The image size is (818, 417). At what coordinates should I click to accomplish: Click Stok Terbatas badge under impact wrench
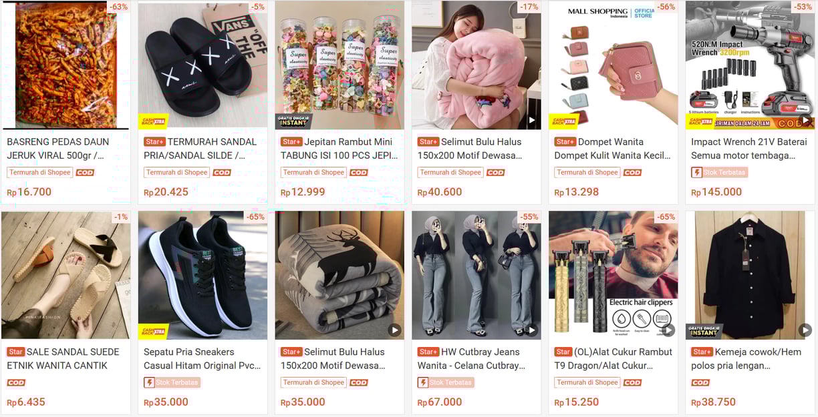click(719, 172)
